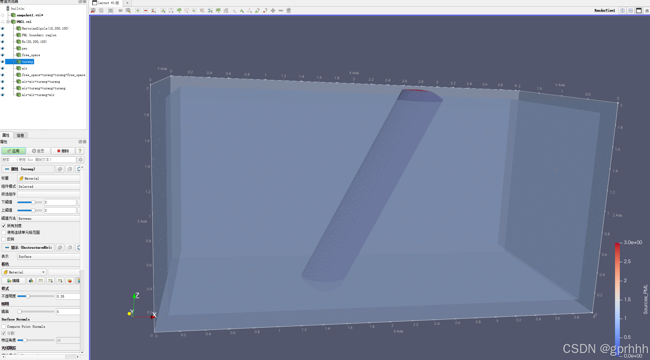Uncheck the 所有刻度 checkbox
650x360 pixels.
tap(4, 226)
